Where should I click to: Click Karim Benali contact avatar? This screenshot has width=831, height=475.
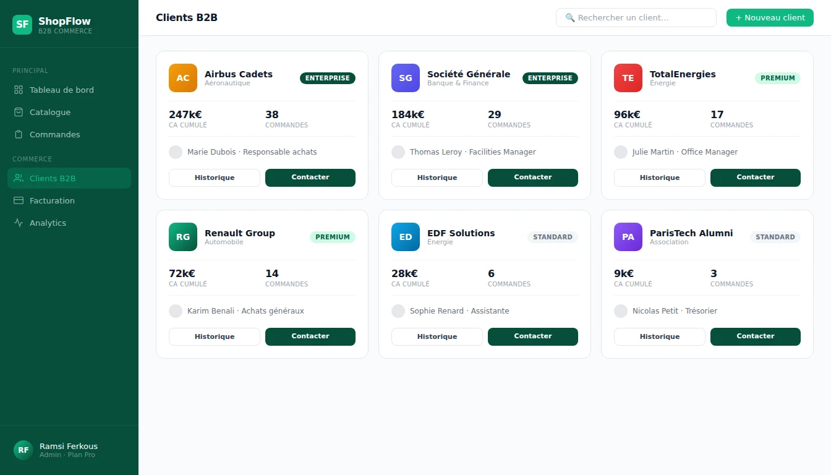point(176,311)
